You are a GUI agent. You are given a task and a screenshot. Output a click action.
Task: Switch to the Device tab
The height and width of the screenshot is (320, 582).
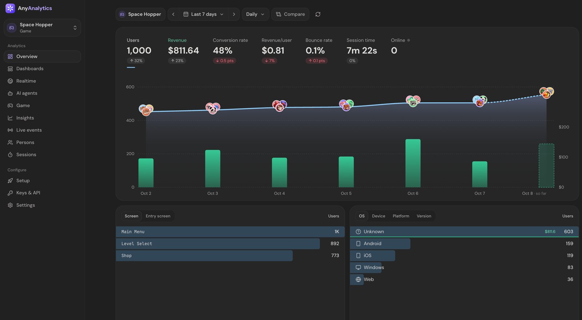pyautogui.click(x=378, y=216)
